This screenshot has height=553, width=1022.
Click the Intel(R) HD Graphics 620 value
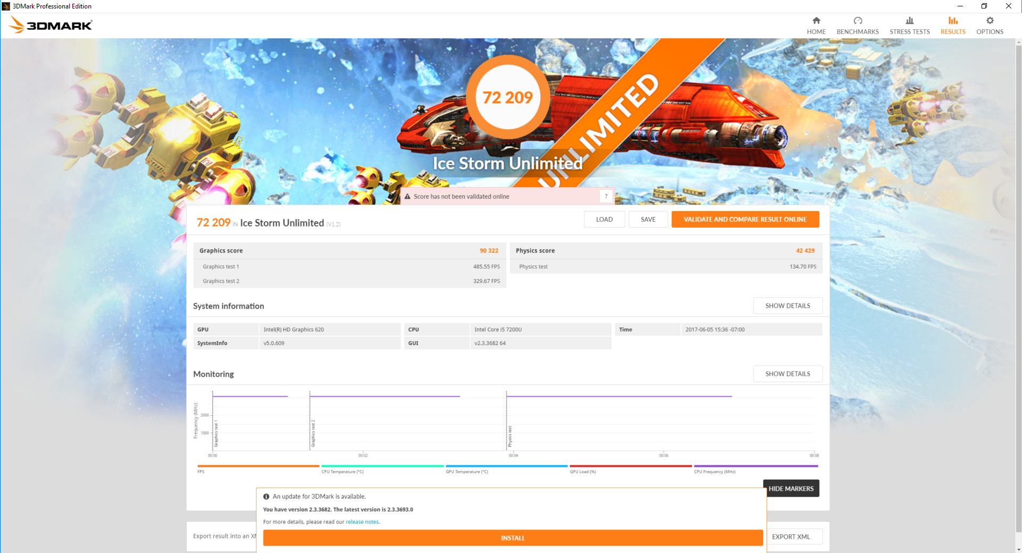[294, 330]
